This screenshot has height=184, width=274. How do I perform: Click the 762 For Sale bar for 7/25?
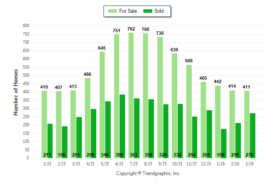(131, 95)
